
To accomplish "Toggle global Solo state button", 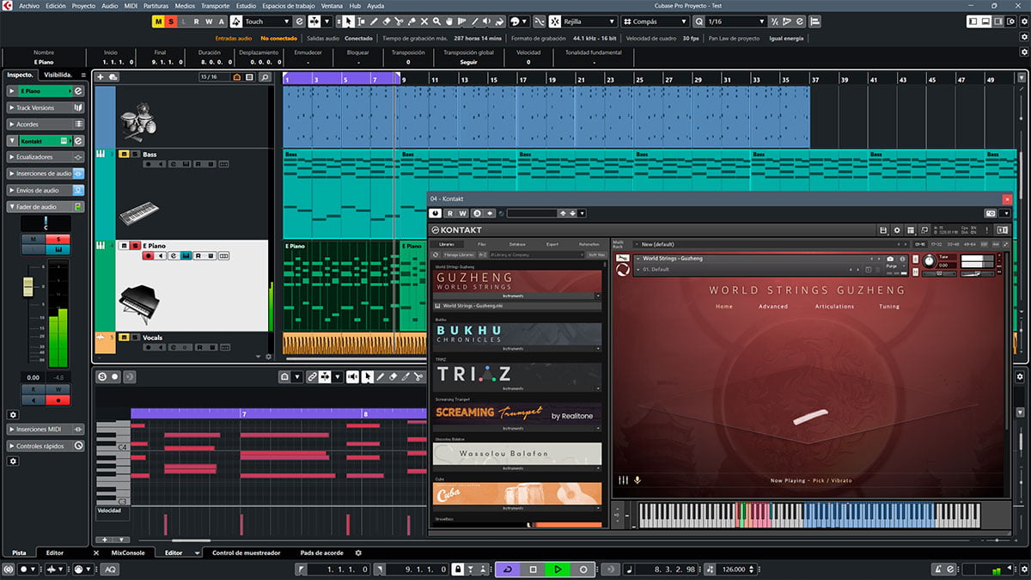I will 171,21.
